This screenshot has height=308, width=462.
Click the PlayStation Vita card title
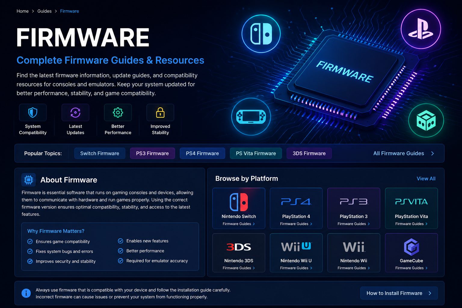pyautogui.click(x=411, y=217)
